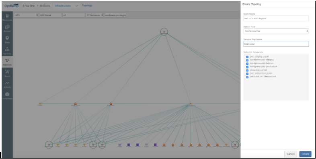Click the Service Map Name field

(276, 44)
